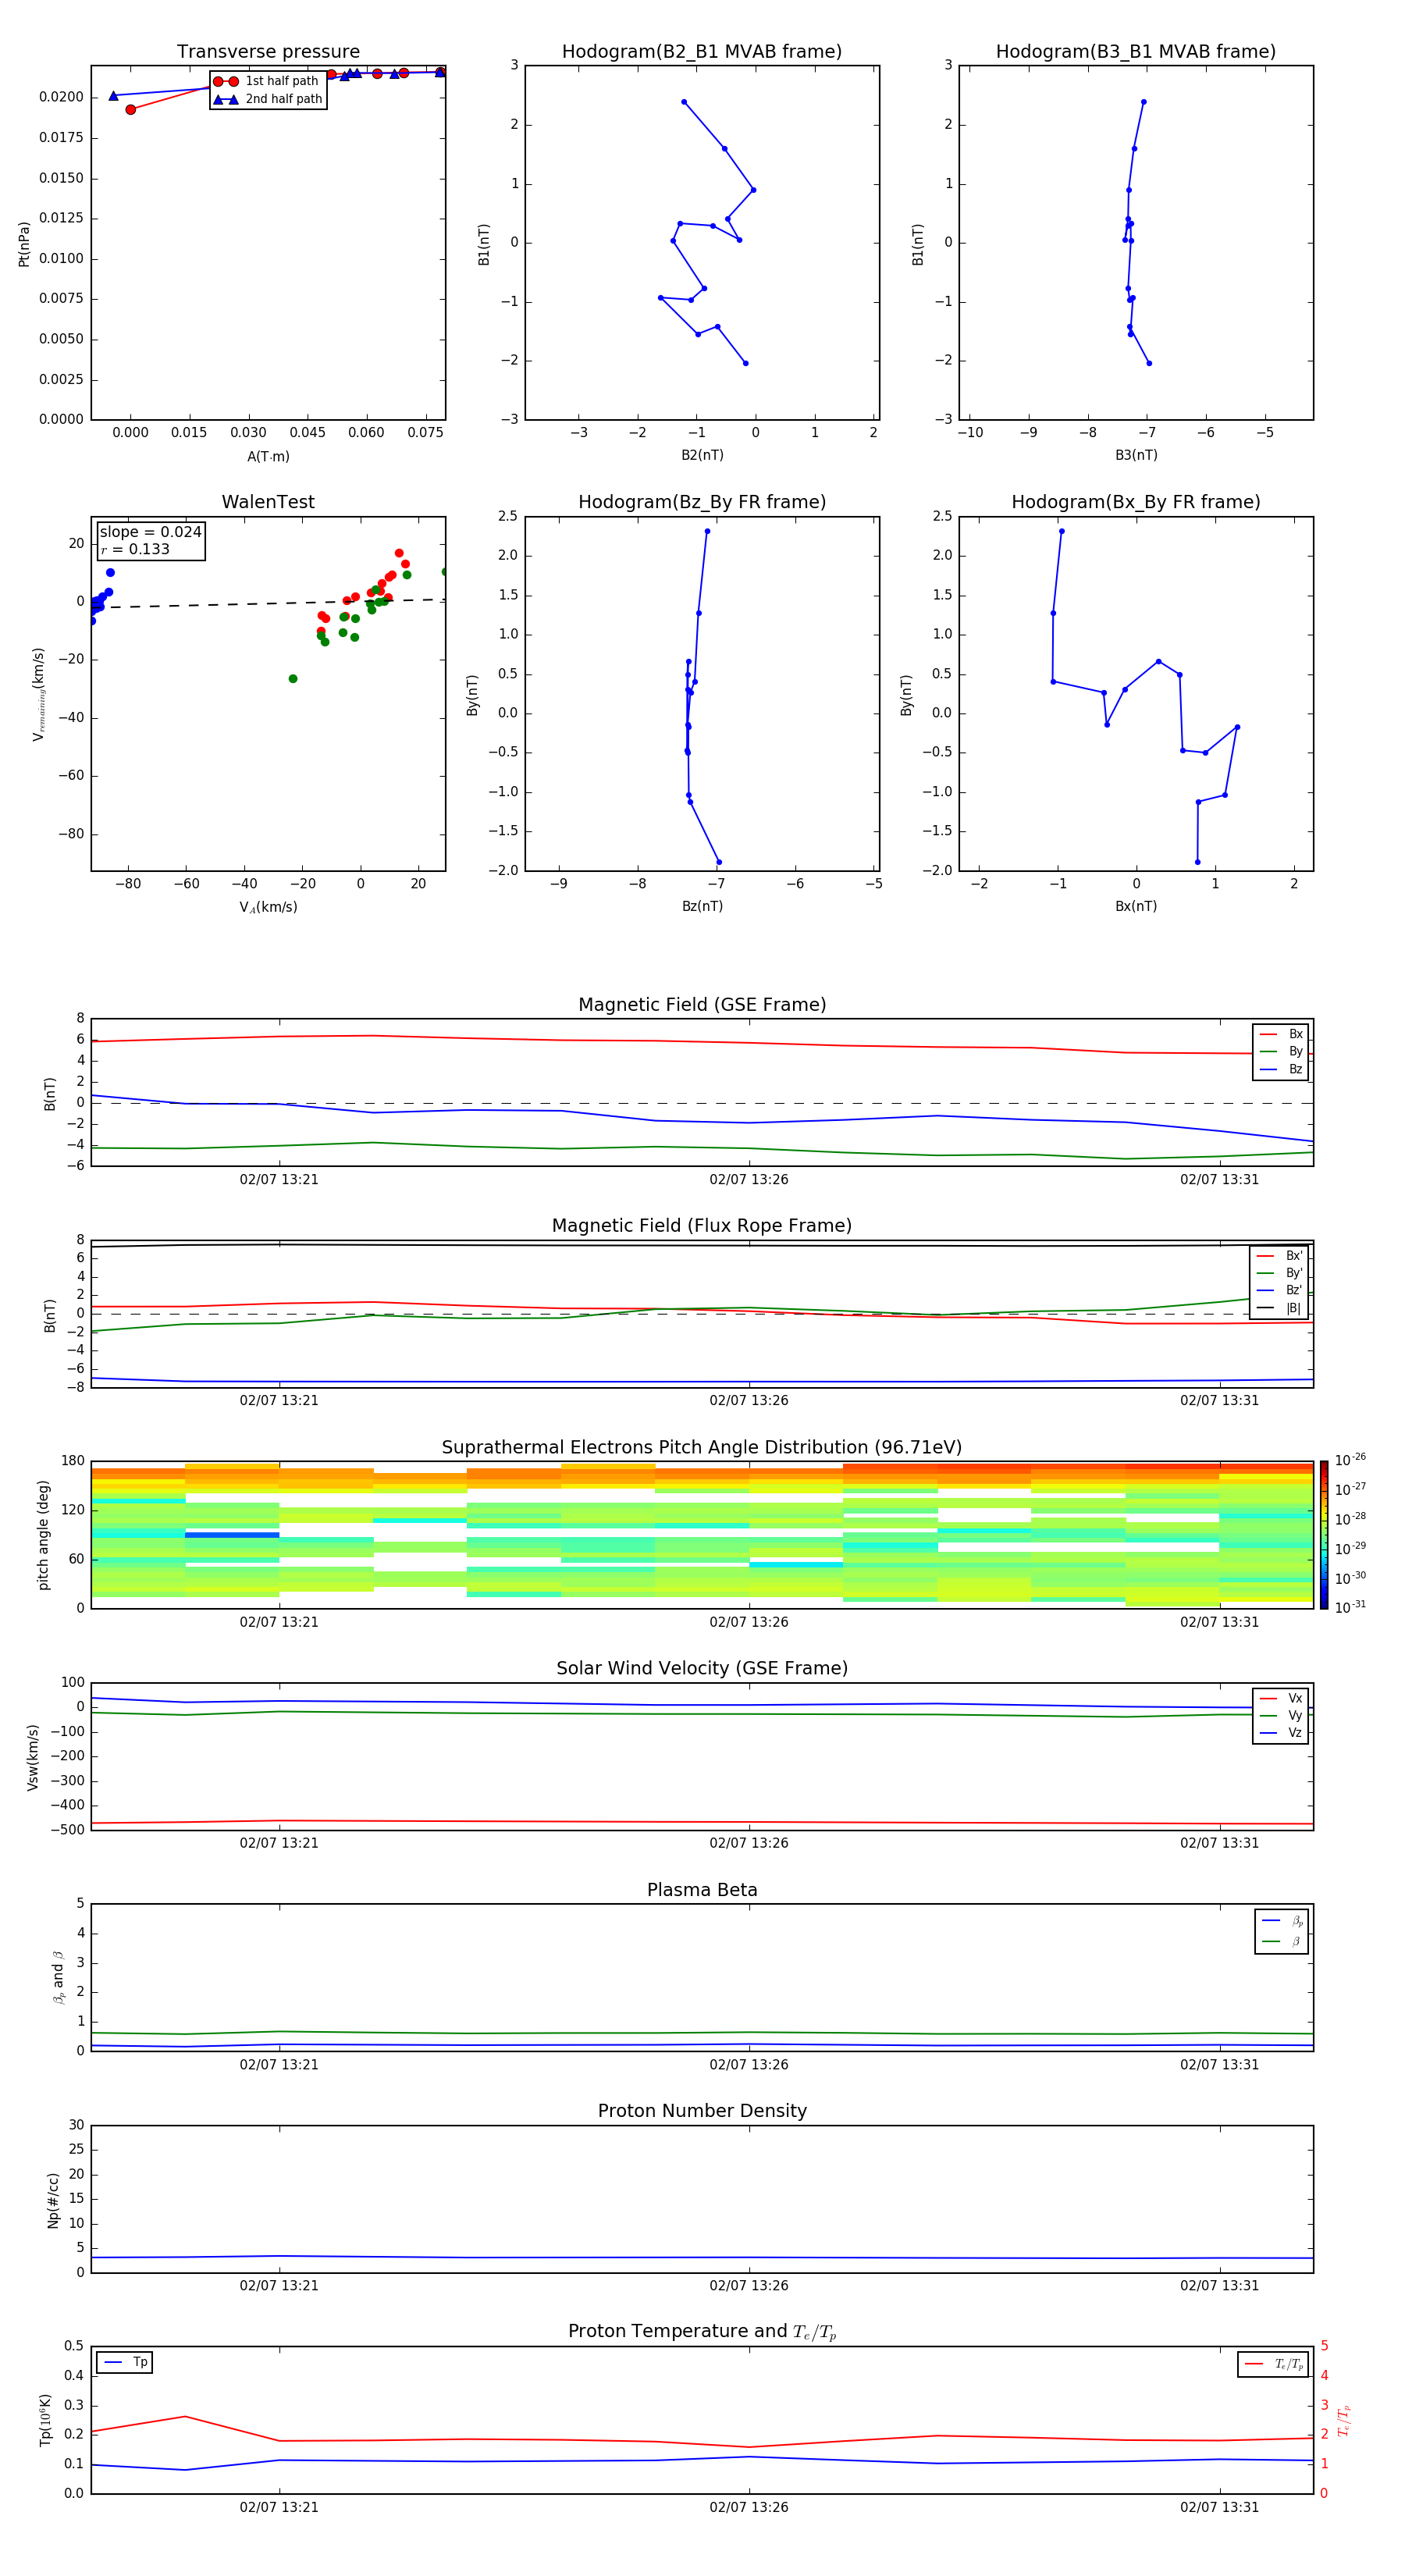Select the Bz legend entry in GSE magnetic field panel
This screenshot has height=2576, width=1405.
[x=1281, y=1070]
